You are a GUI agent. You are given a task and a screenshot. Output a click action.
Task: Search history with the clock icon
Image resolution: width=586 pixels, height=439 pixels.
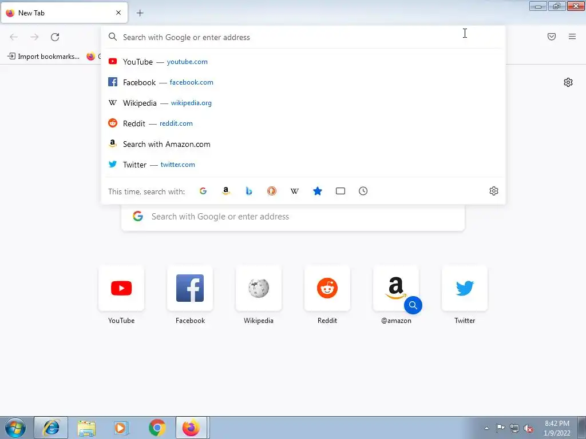[x=363, y=191]
